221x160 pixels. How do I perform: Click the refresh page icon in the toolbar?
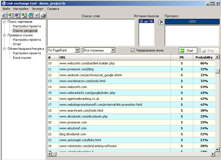[x=4, y=15]
